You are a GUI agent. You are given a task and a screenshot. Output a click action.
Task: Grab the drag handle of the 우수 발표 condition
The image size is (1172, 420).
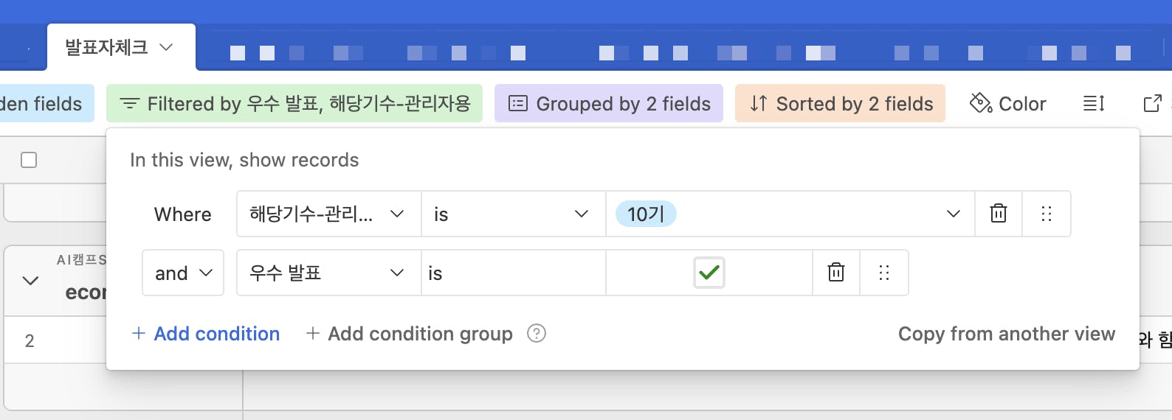coord(884,273)
